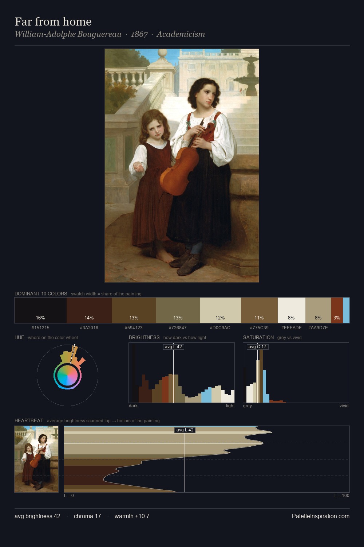The width and height of the screenshot is (364, 547).
Task: Pick the off-white 8% swatch above #EEEADE
Action: pos(292,310)
